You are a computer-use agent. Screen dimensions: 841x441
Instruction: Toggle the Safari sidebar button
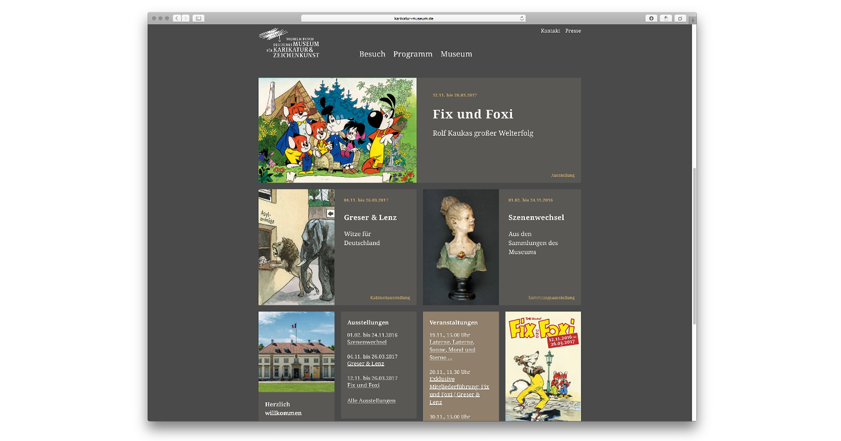click(198, 18)
